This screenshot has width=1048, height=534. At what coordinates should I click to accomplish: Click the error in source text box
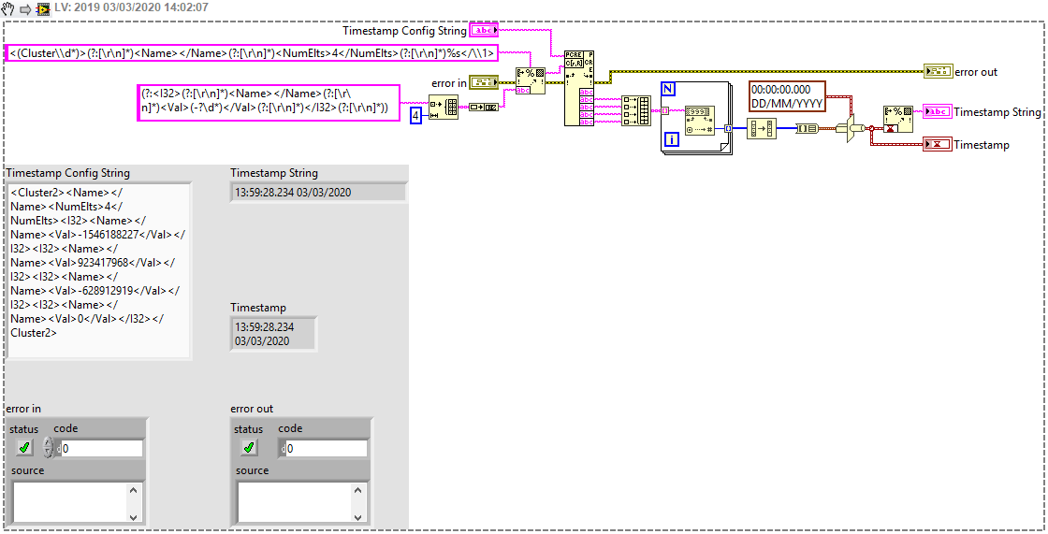(69, 502)
